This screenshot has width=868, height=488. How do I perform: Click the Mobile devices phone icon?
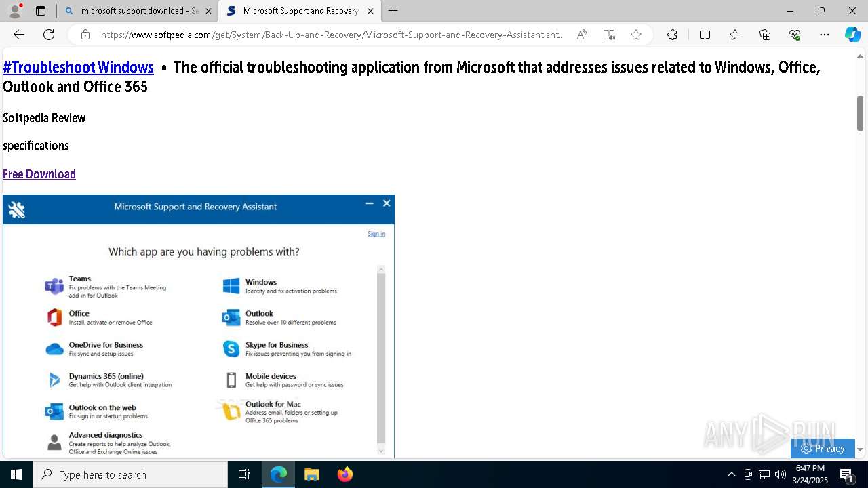click(231, 380)
